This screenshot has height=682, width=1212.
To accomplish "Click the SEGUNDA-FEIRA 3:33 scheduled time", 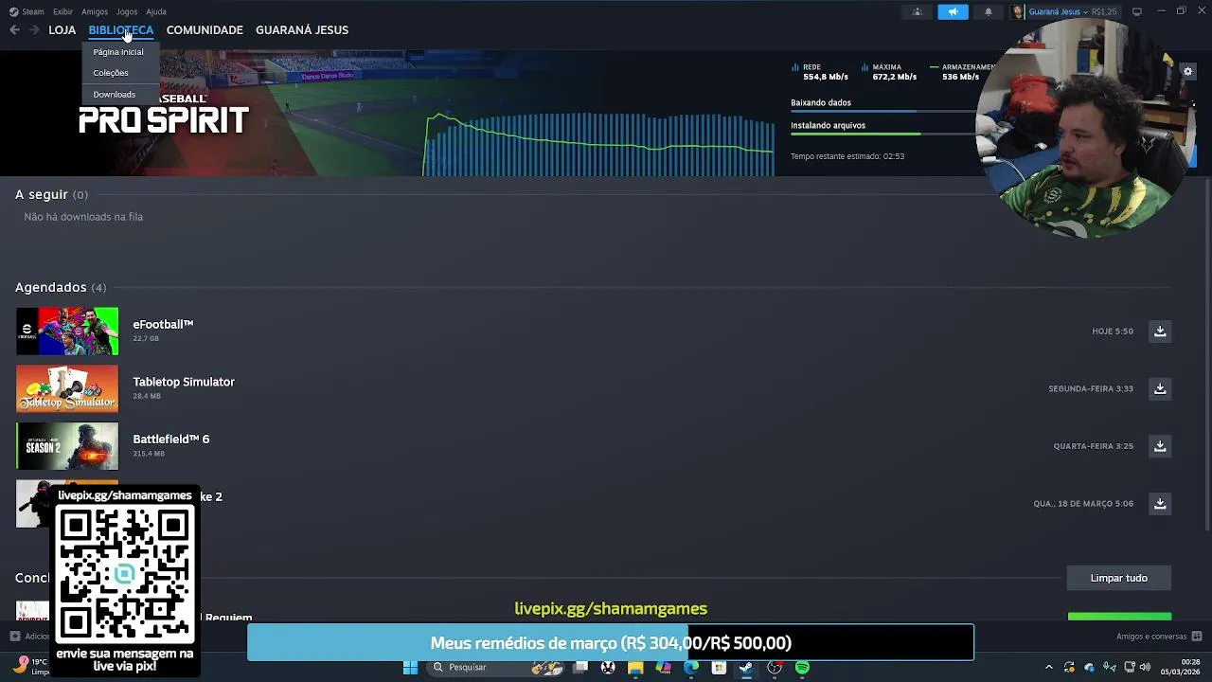I will pos(1091,388).
